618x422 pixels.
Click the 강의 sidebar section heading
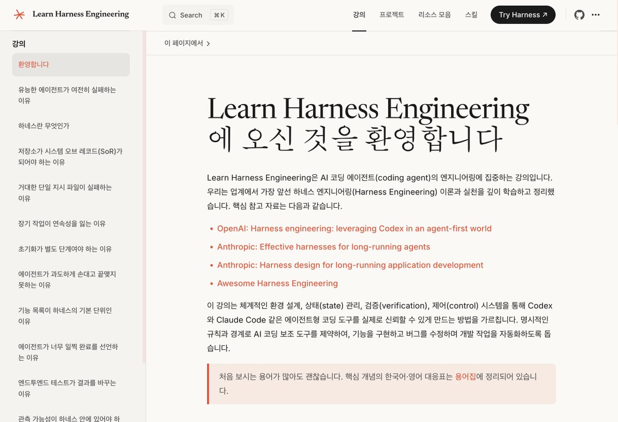[x=19, y=44]
